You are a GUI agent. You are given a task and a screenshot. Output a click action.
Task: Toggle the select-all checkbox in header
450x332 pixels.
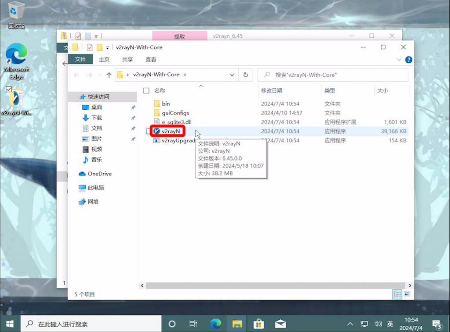point(146,90)
